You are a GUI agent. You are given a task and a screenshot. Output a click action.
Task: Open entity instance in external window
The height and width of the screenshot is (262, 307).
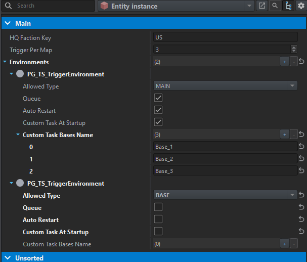pos(262,6)
